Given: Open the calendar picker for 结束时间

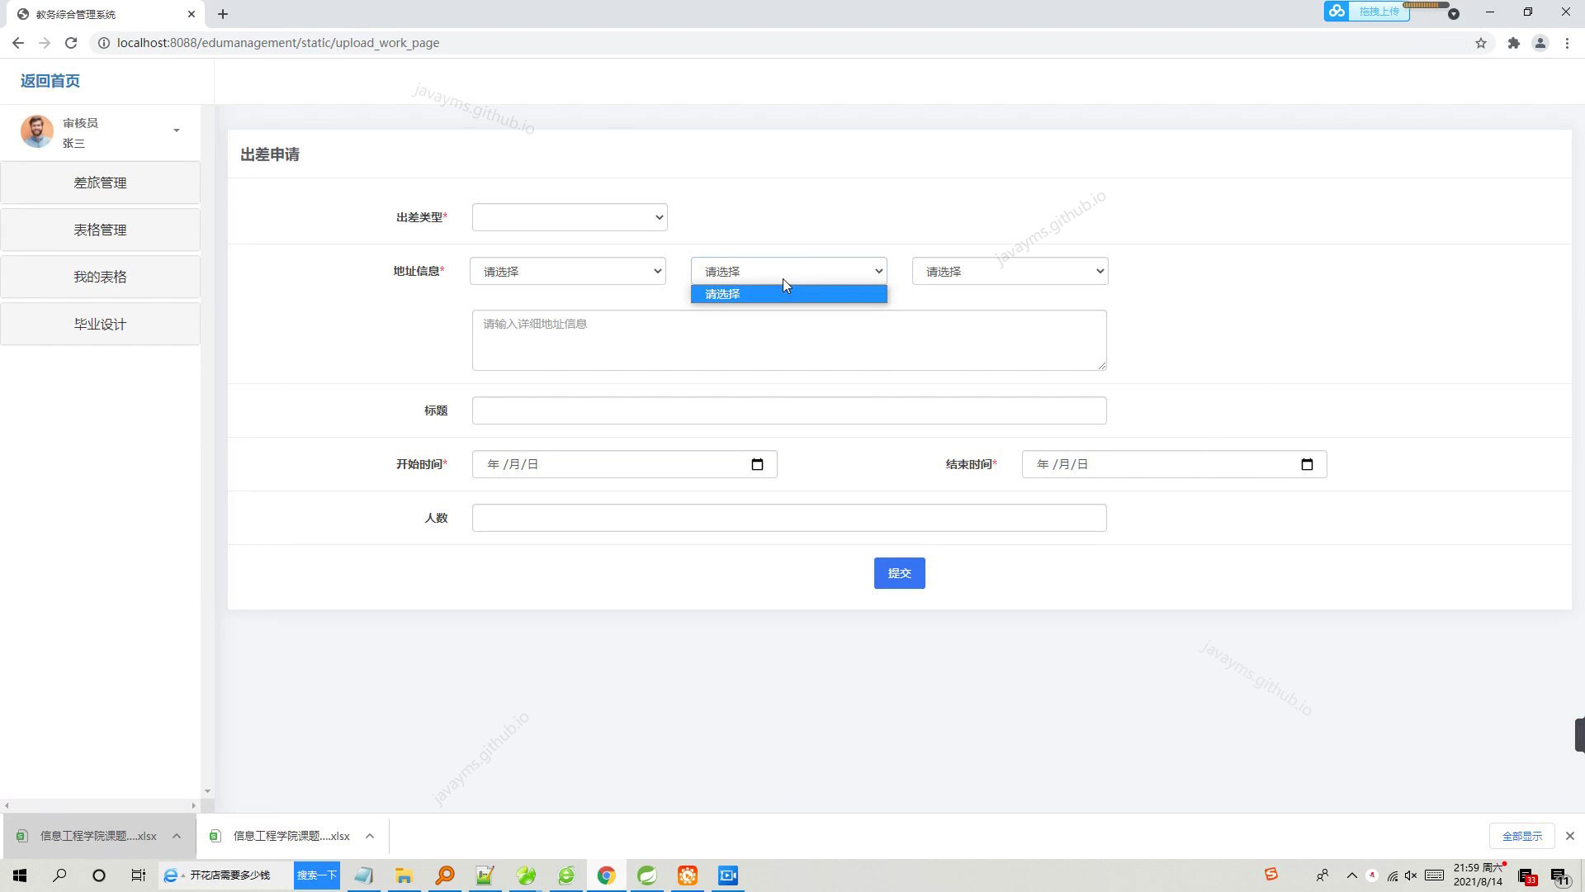Looking at the screenshot, I should click(x=1307, y=463).
